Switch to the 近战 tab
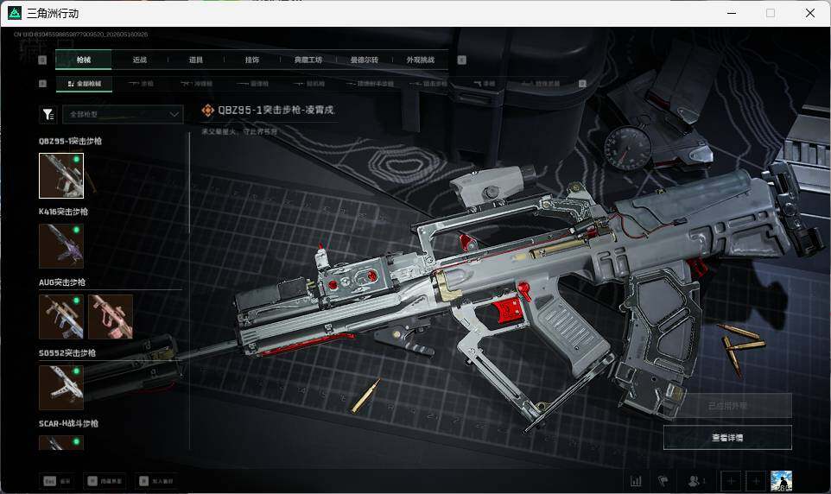 140,60
